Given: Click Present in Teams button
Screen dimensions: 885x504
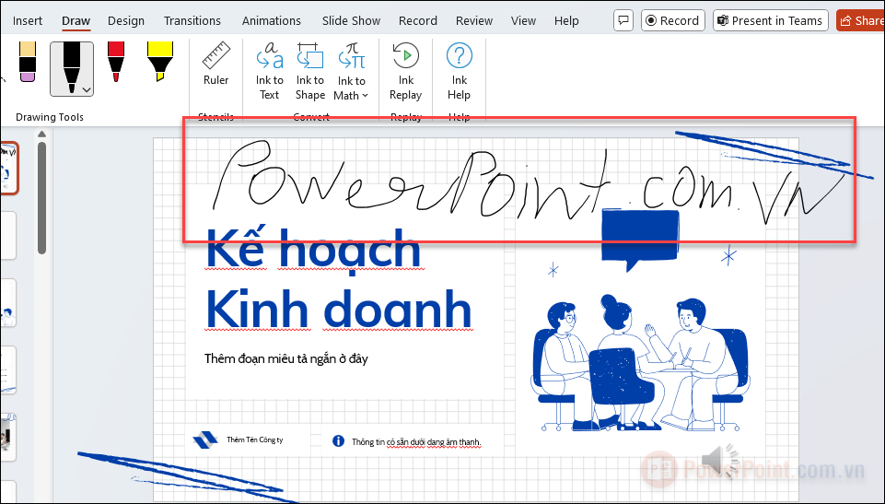Looking at the screenshot, I should [770, 21].
